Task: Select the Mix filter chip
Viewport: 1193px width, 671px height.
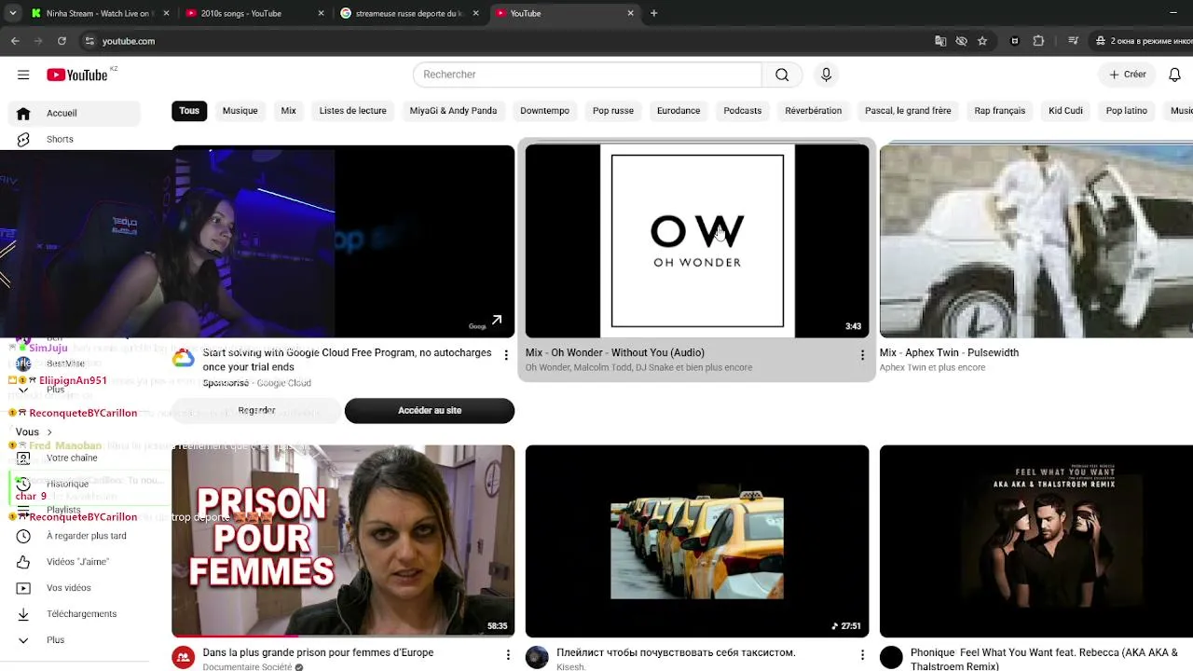Action: click(x=289, y=111)
